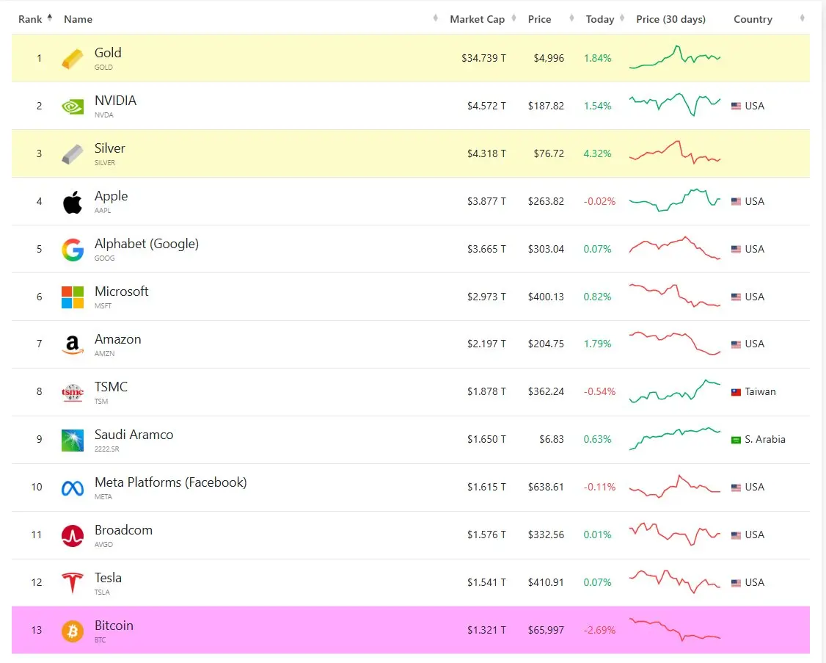Click the gold bar icon

tap(73, 59)
